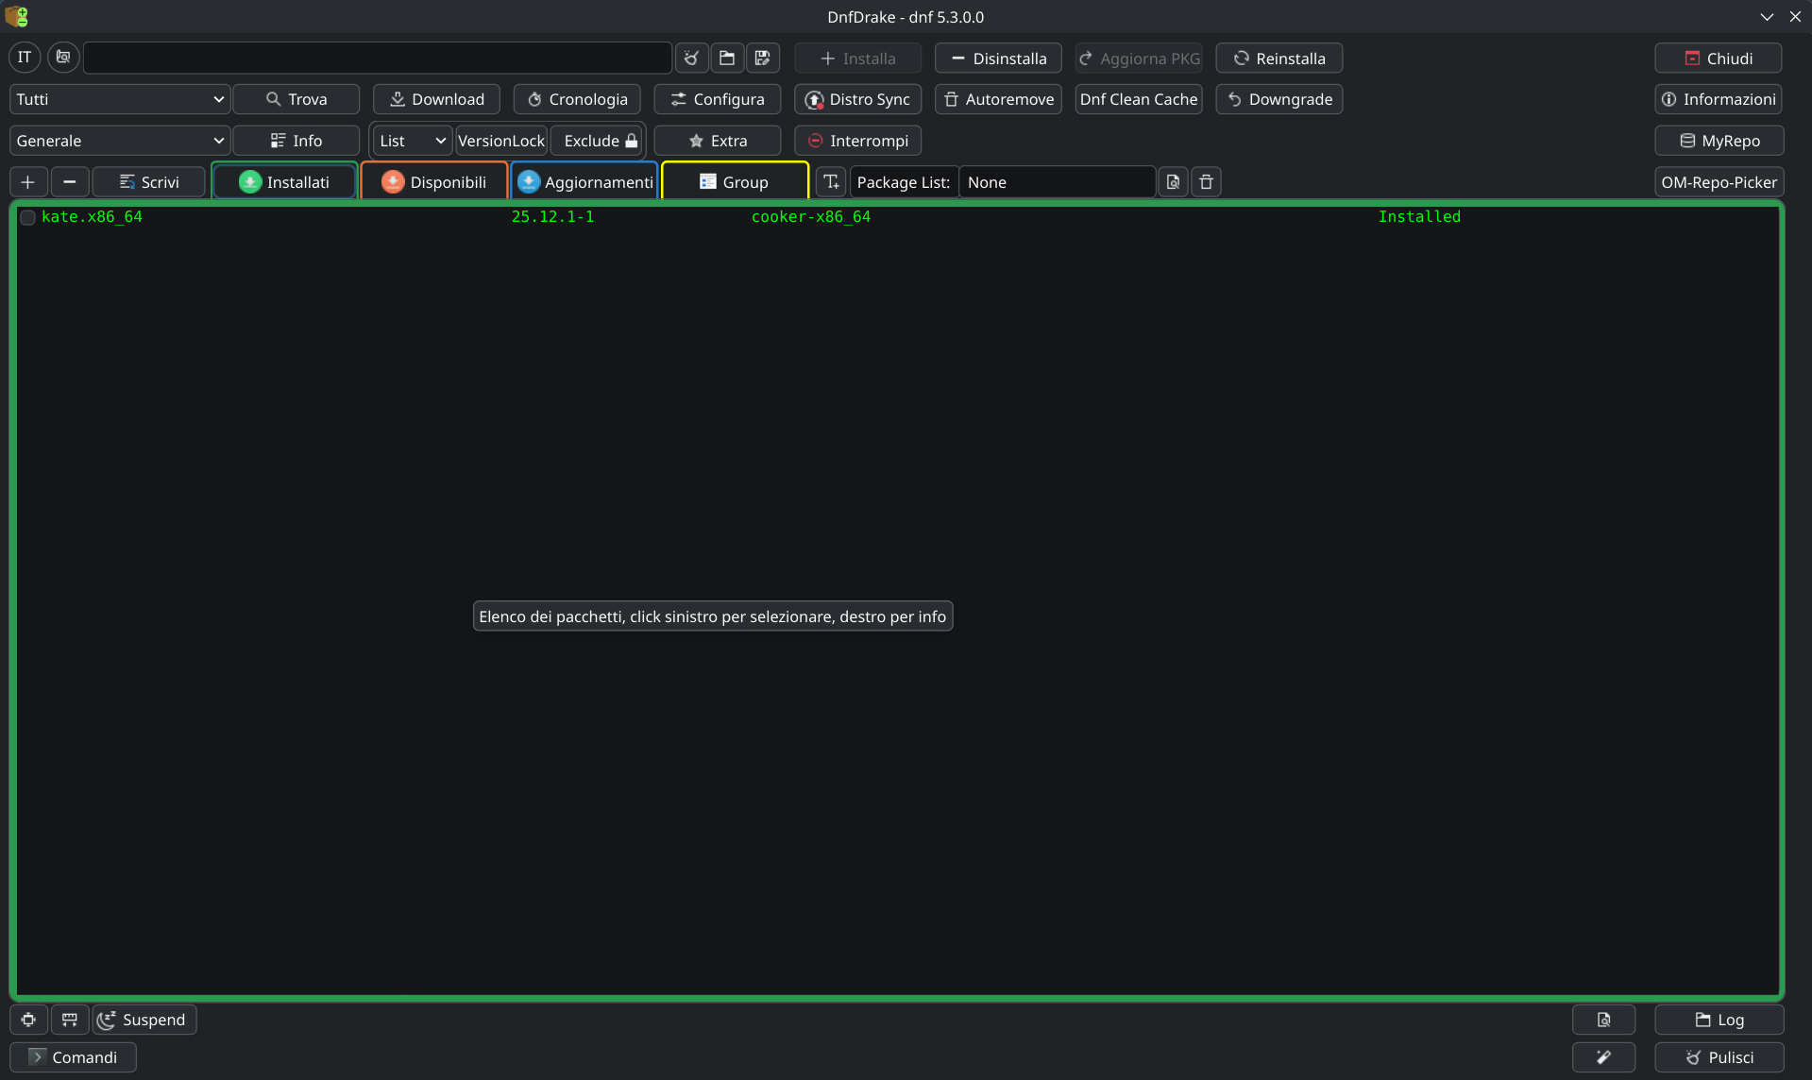Click the trash icon next to Package List
This screenshot has height=1080, width=1812.
[1206, 182]
